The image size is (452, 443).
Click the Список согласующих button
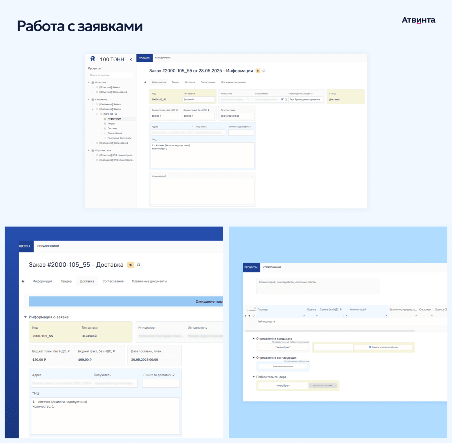pyautogui.click(x=283, y=366)
